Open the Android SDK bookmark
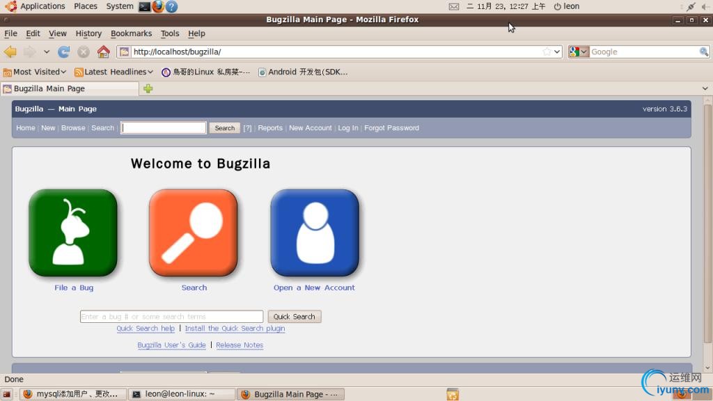The height and width of the screenshot is (401, 713). point(303,72)
